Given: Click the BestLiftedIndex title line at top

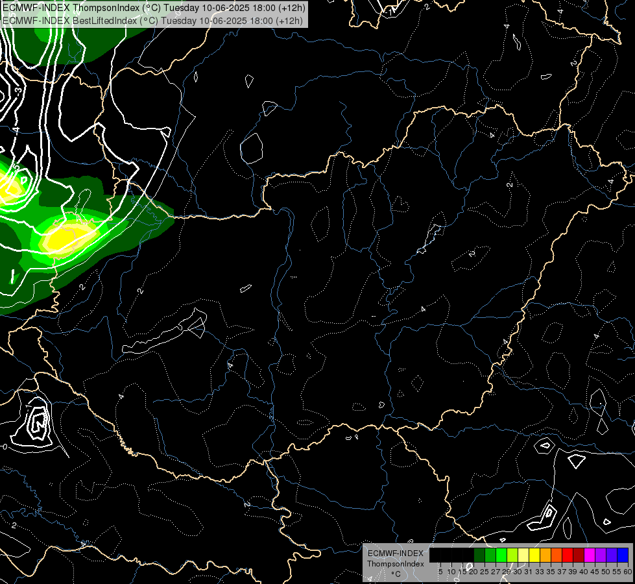Looking at the screenshot, I should click(152, 20).
